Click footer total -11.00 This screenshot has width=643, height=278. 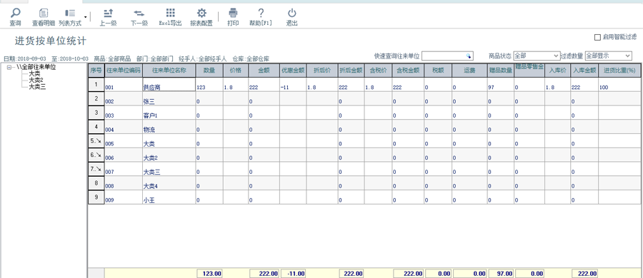click(x=293, y=274)
